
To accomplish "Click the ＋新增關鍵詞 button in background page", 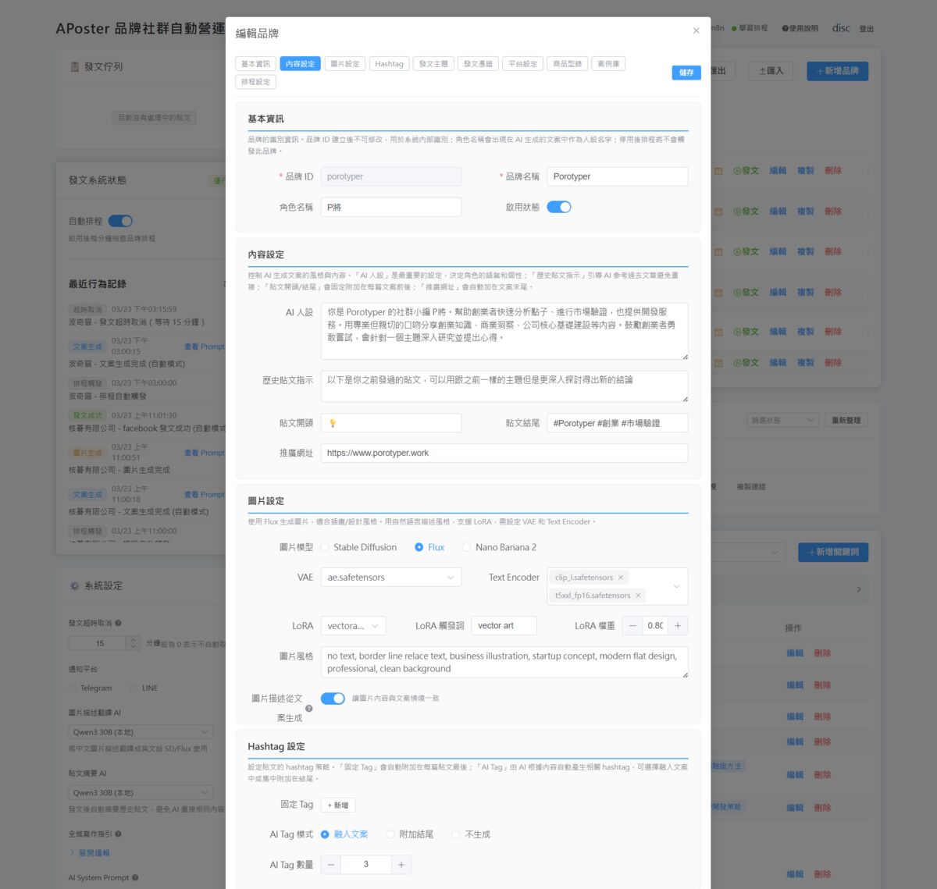I will click(x=833, y=553).
